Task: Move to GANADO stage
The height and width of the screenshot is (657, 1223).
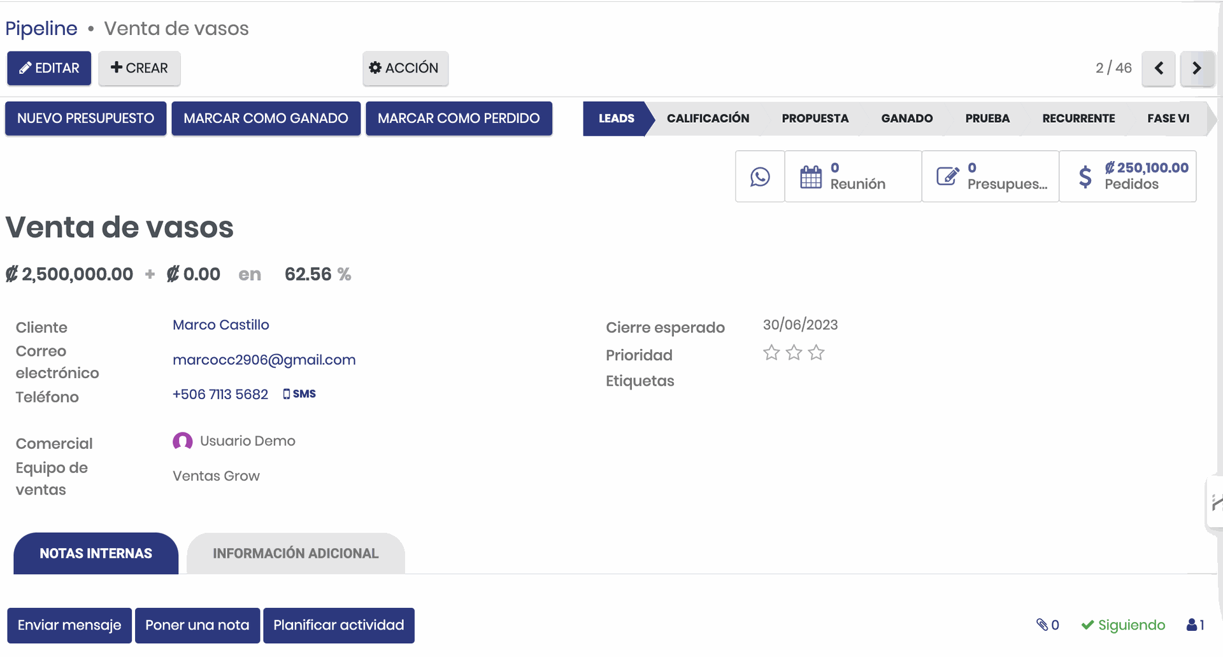Action: [x=907, y=118]
